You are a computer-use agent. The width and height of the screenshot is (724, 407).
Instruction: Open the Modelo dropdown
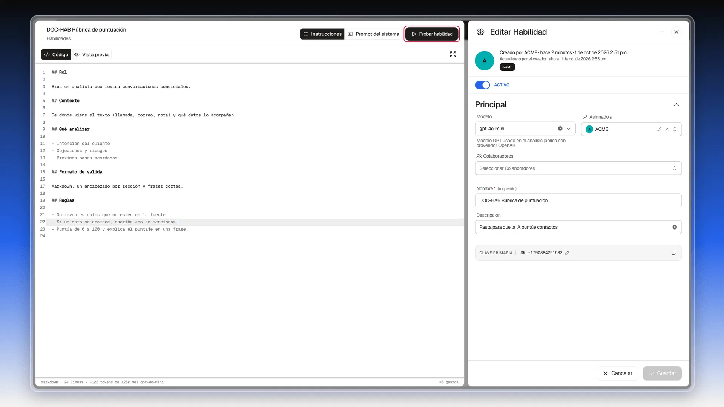568,129
